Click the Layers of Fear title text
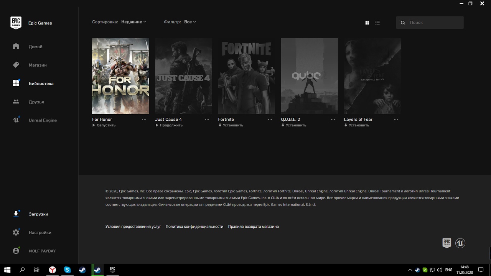The height and width of the screenshot is (276, 491). 358,120
